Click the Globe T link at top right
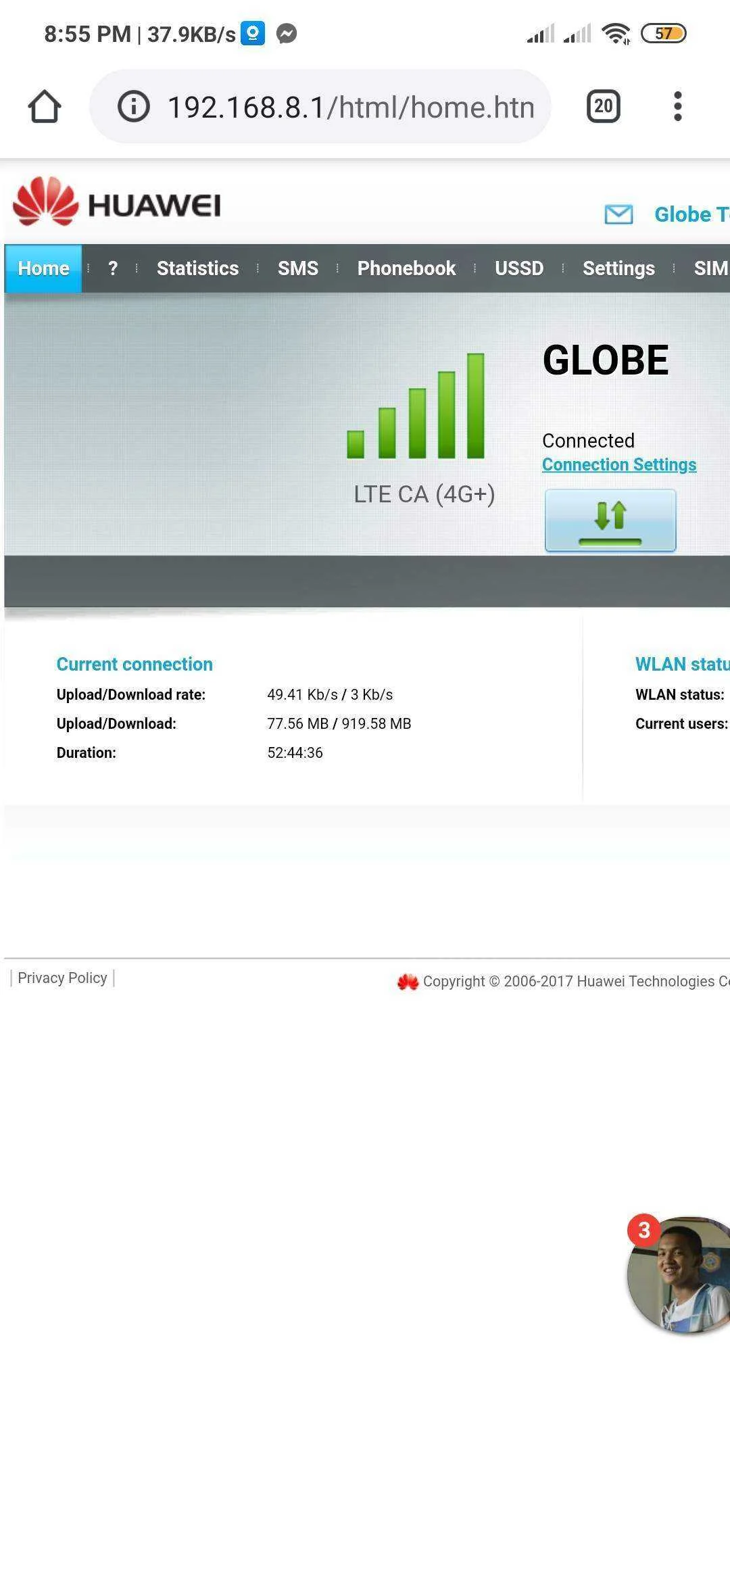Screen dimensions: 730x1582 click(691, 214)
